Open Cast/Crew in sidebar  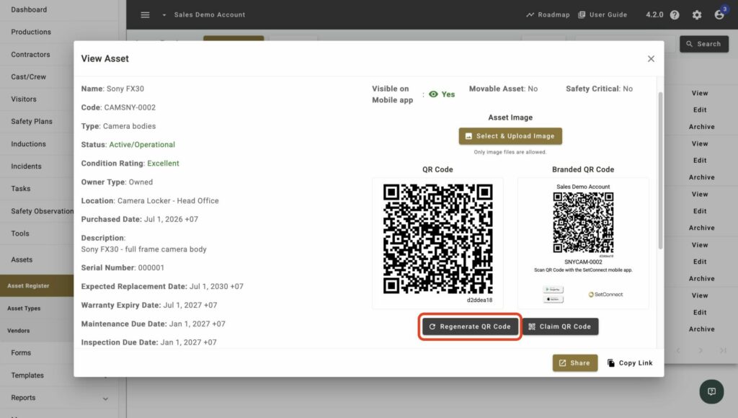coord(28,76)
